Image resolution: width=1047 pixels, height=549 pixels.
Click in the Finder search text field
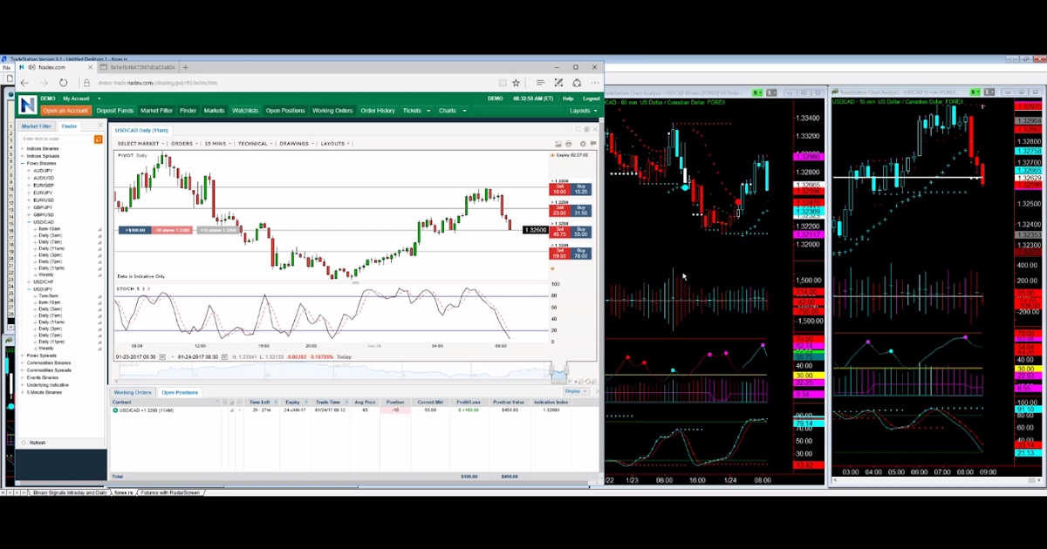pyautogui.click(x=56, y=139)
